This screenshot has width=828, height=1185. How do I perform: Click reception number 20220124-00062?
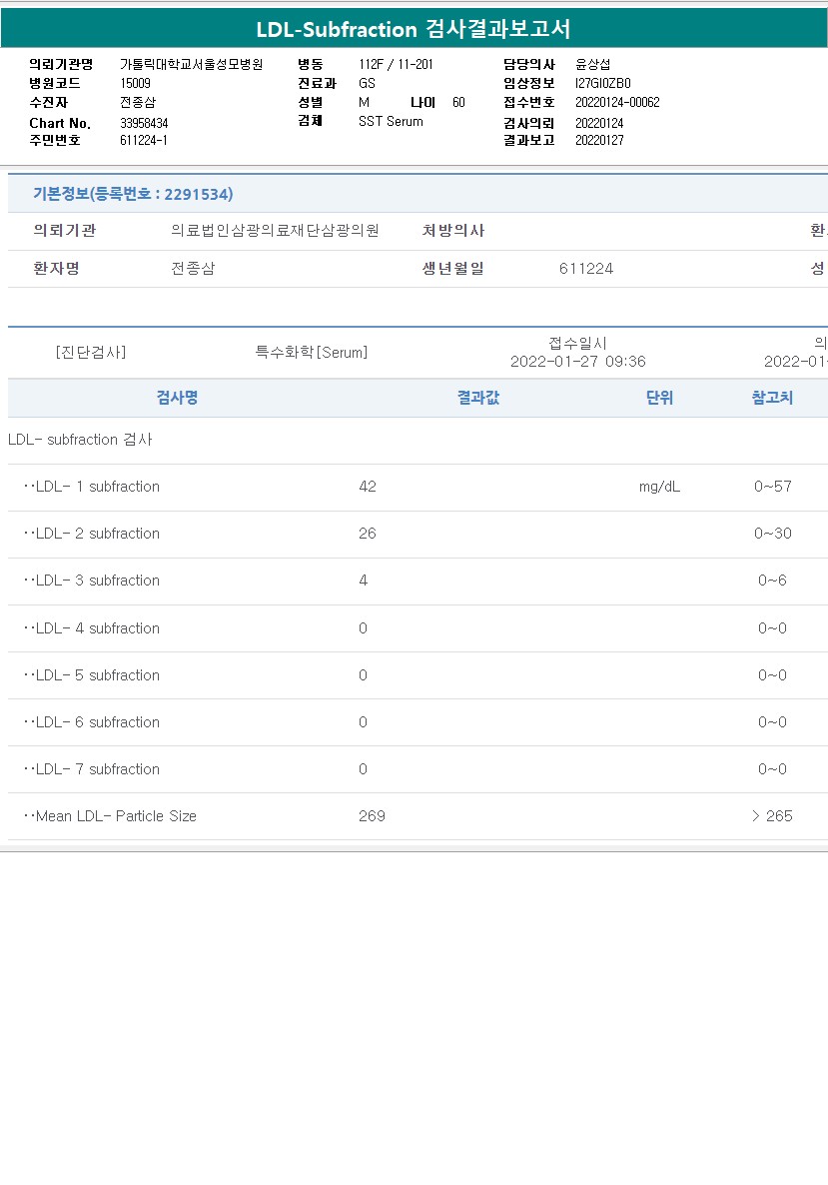[617, 102]
